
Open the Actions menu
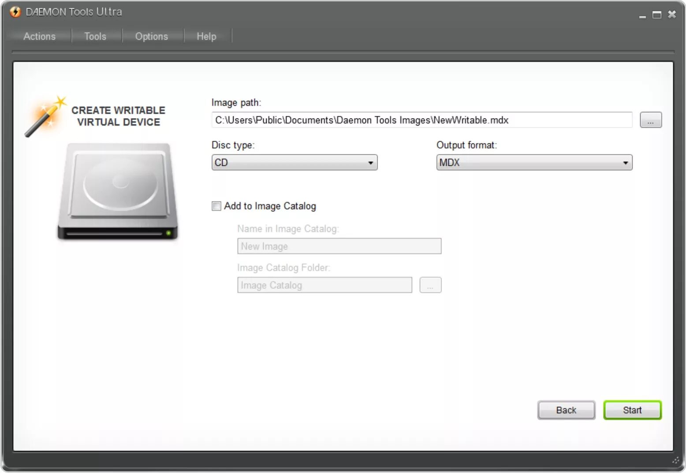point(39,36)
